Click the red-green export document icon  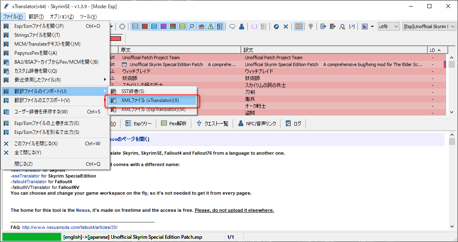(x=333, y=27)
